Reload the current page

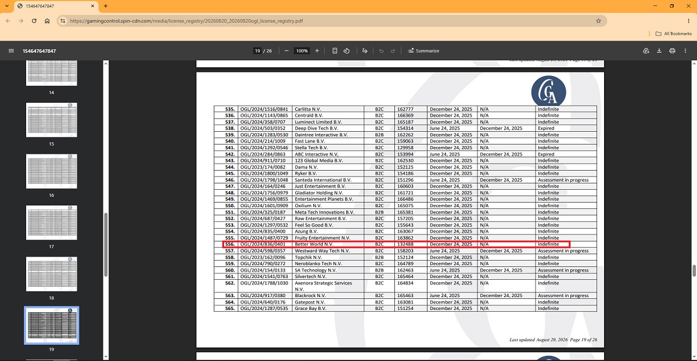34,20
